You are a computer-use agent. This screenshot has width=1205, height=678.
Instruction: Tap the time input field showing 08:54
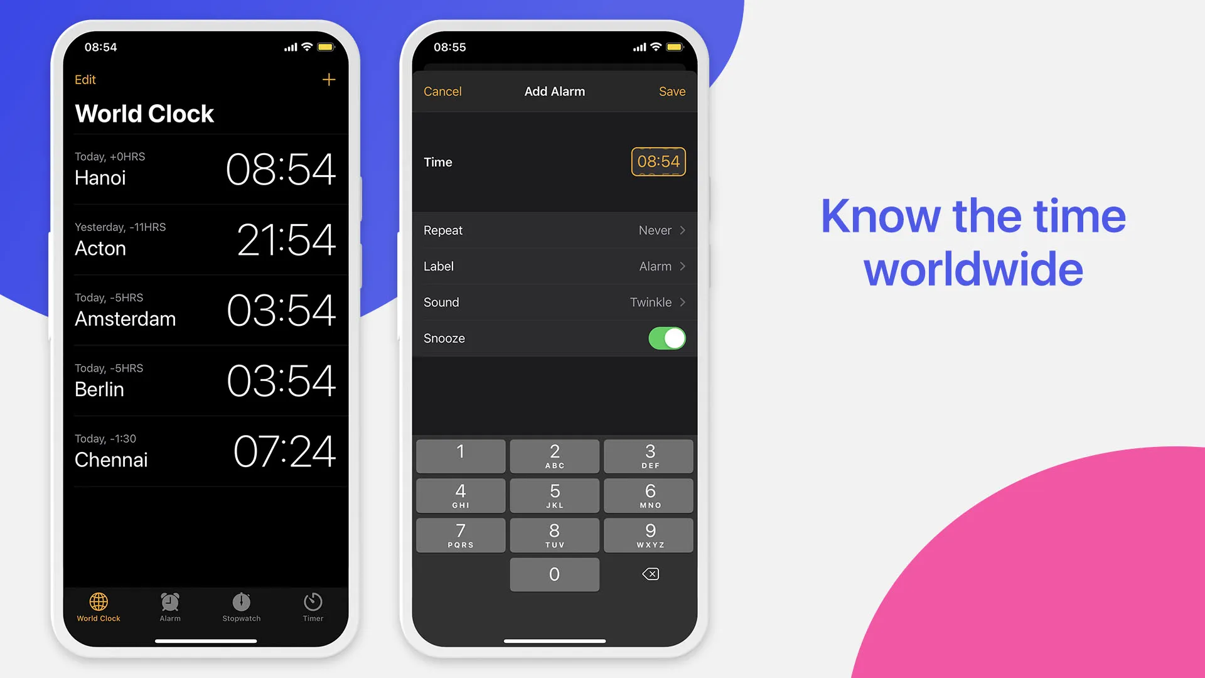pos(658,161)
